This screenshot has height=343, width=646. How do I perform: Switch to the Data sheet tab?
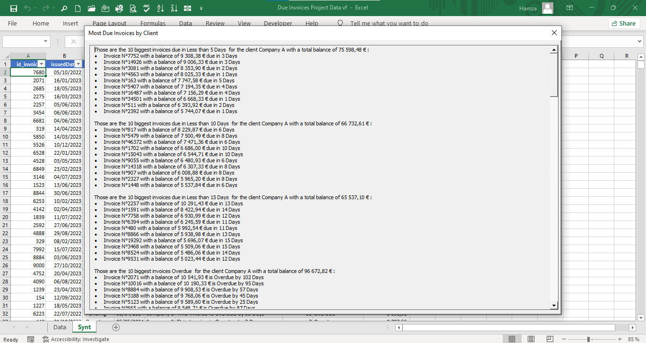[x=60, y=327]
